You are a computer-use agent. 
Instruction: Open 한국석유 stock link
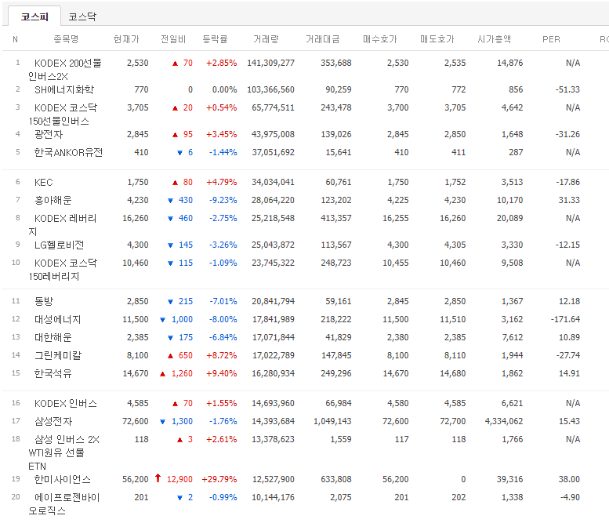point(53,373)
